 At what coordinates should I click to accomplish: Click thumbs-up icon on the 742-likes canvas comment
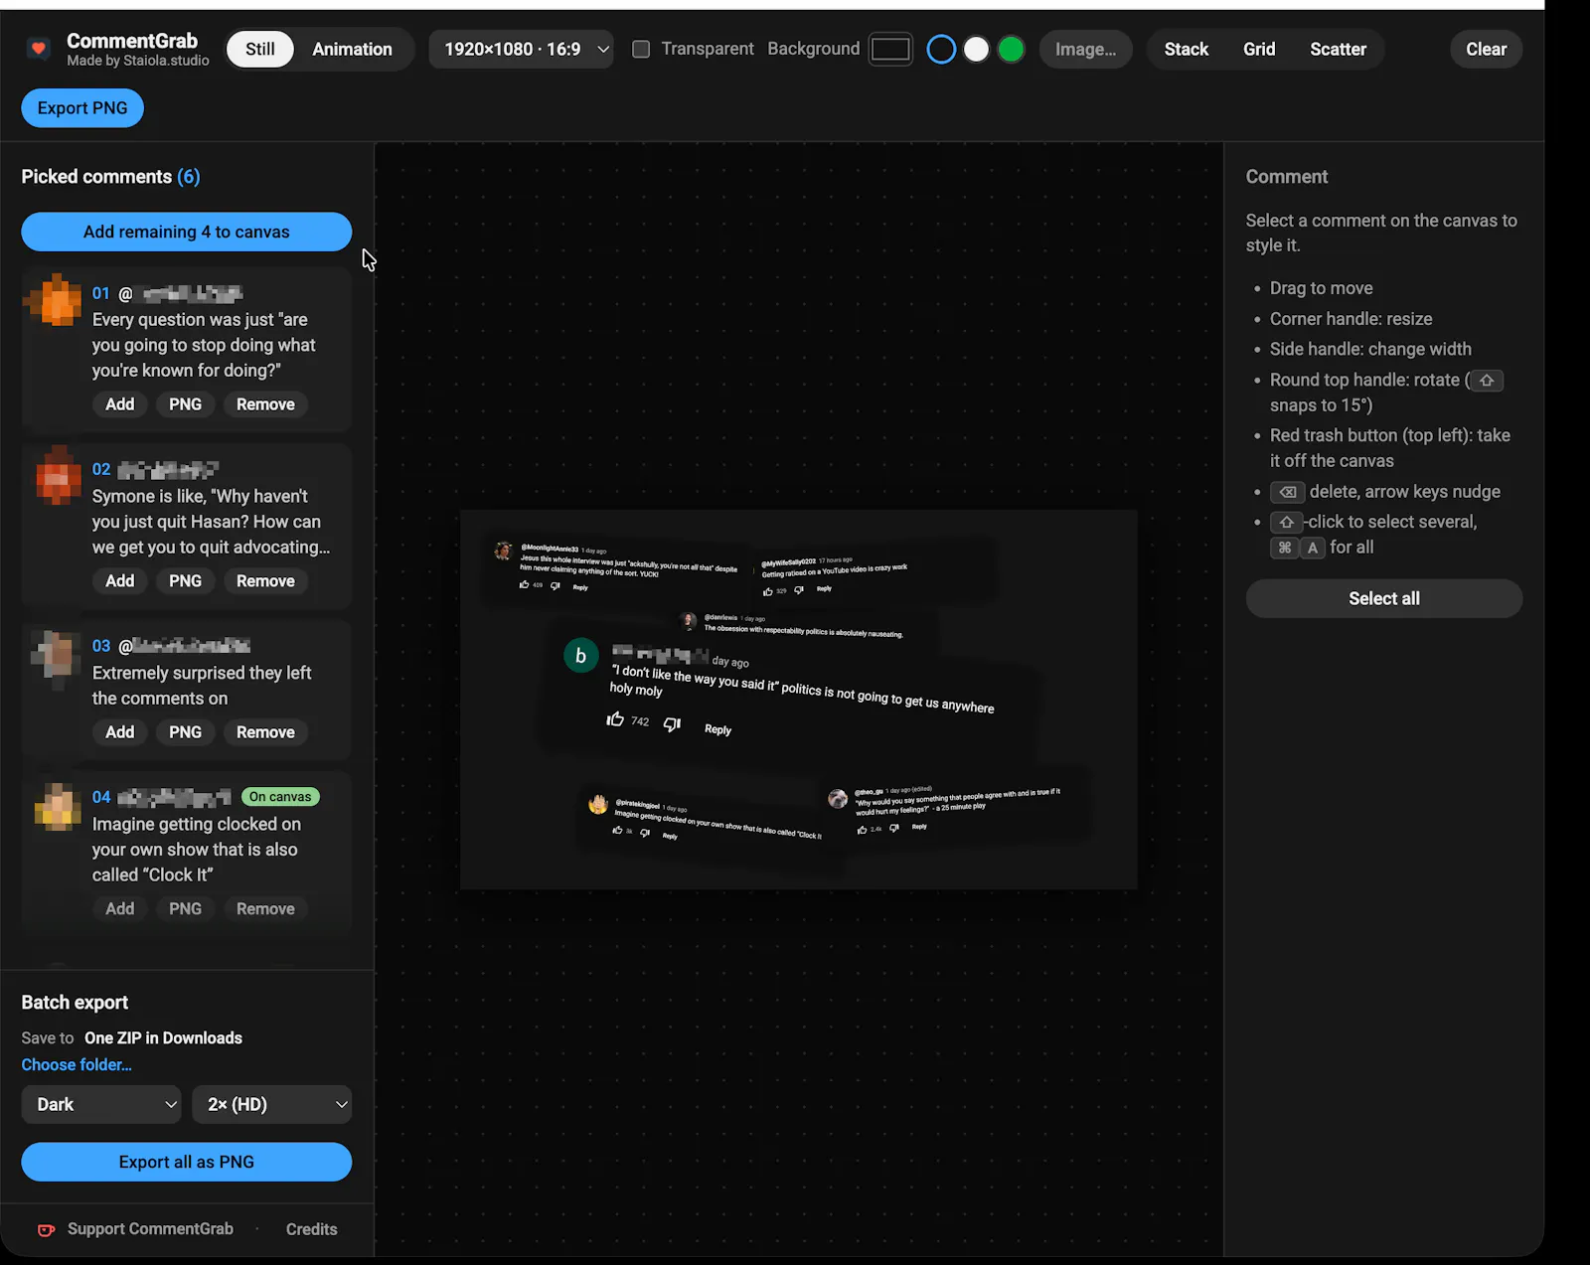615,719
